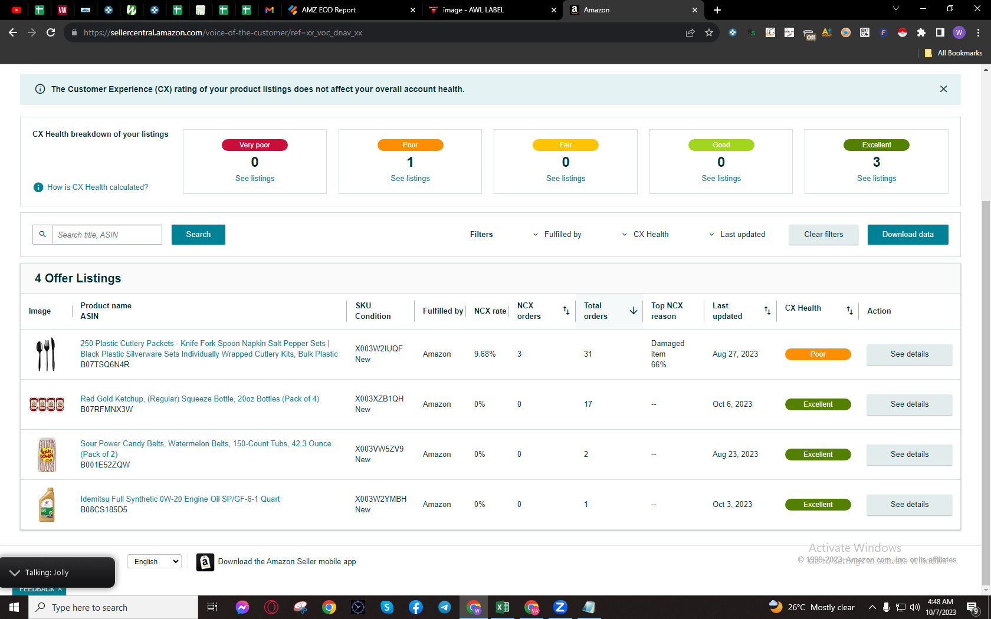This screenshot has width=991, height=619.
Task: Open the browser side panel icon
Action: [x=940, y=32]
